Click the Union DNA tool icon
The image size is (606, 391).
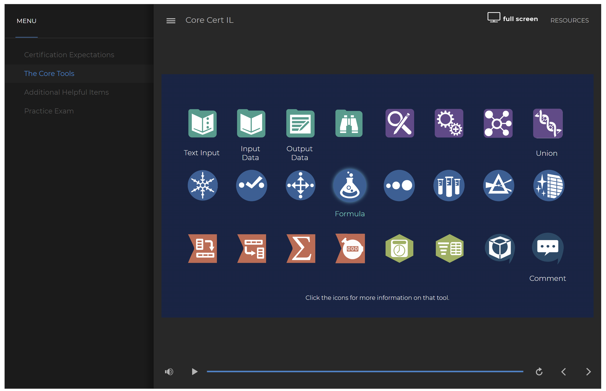[548, 124]
